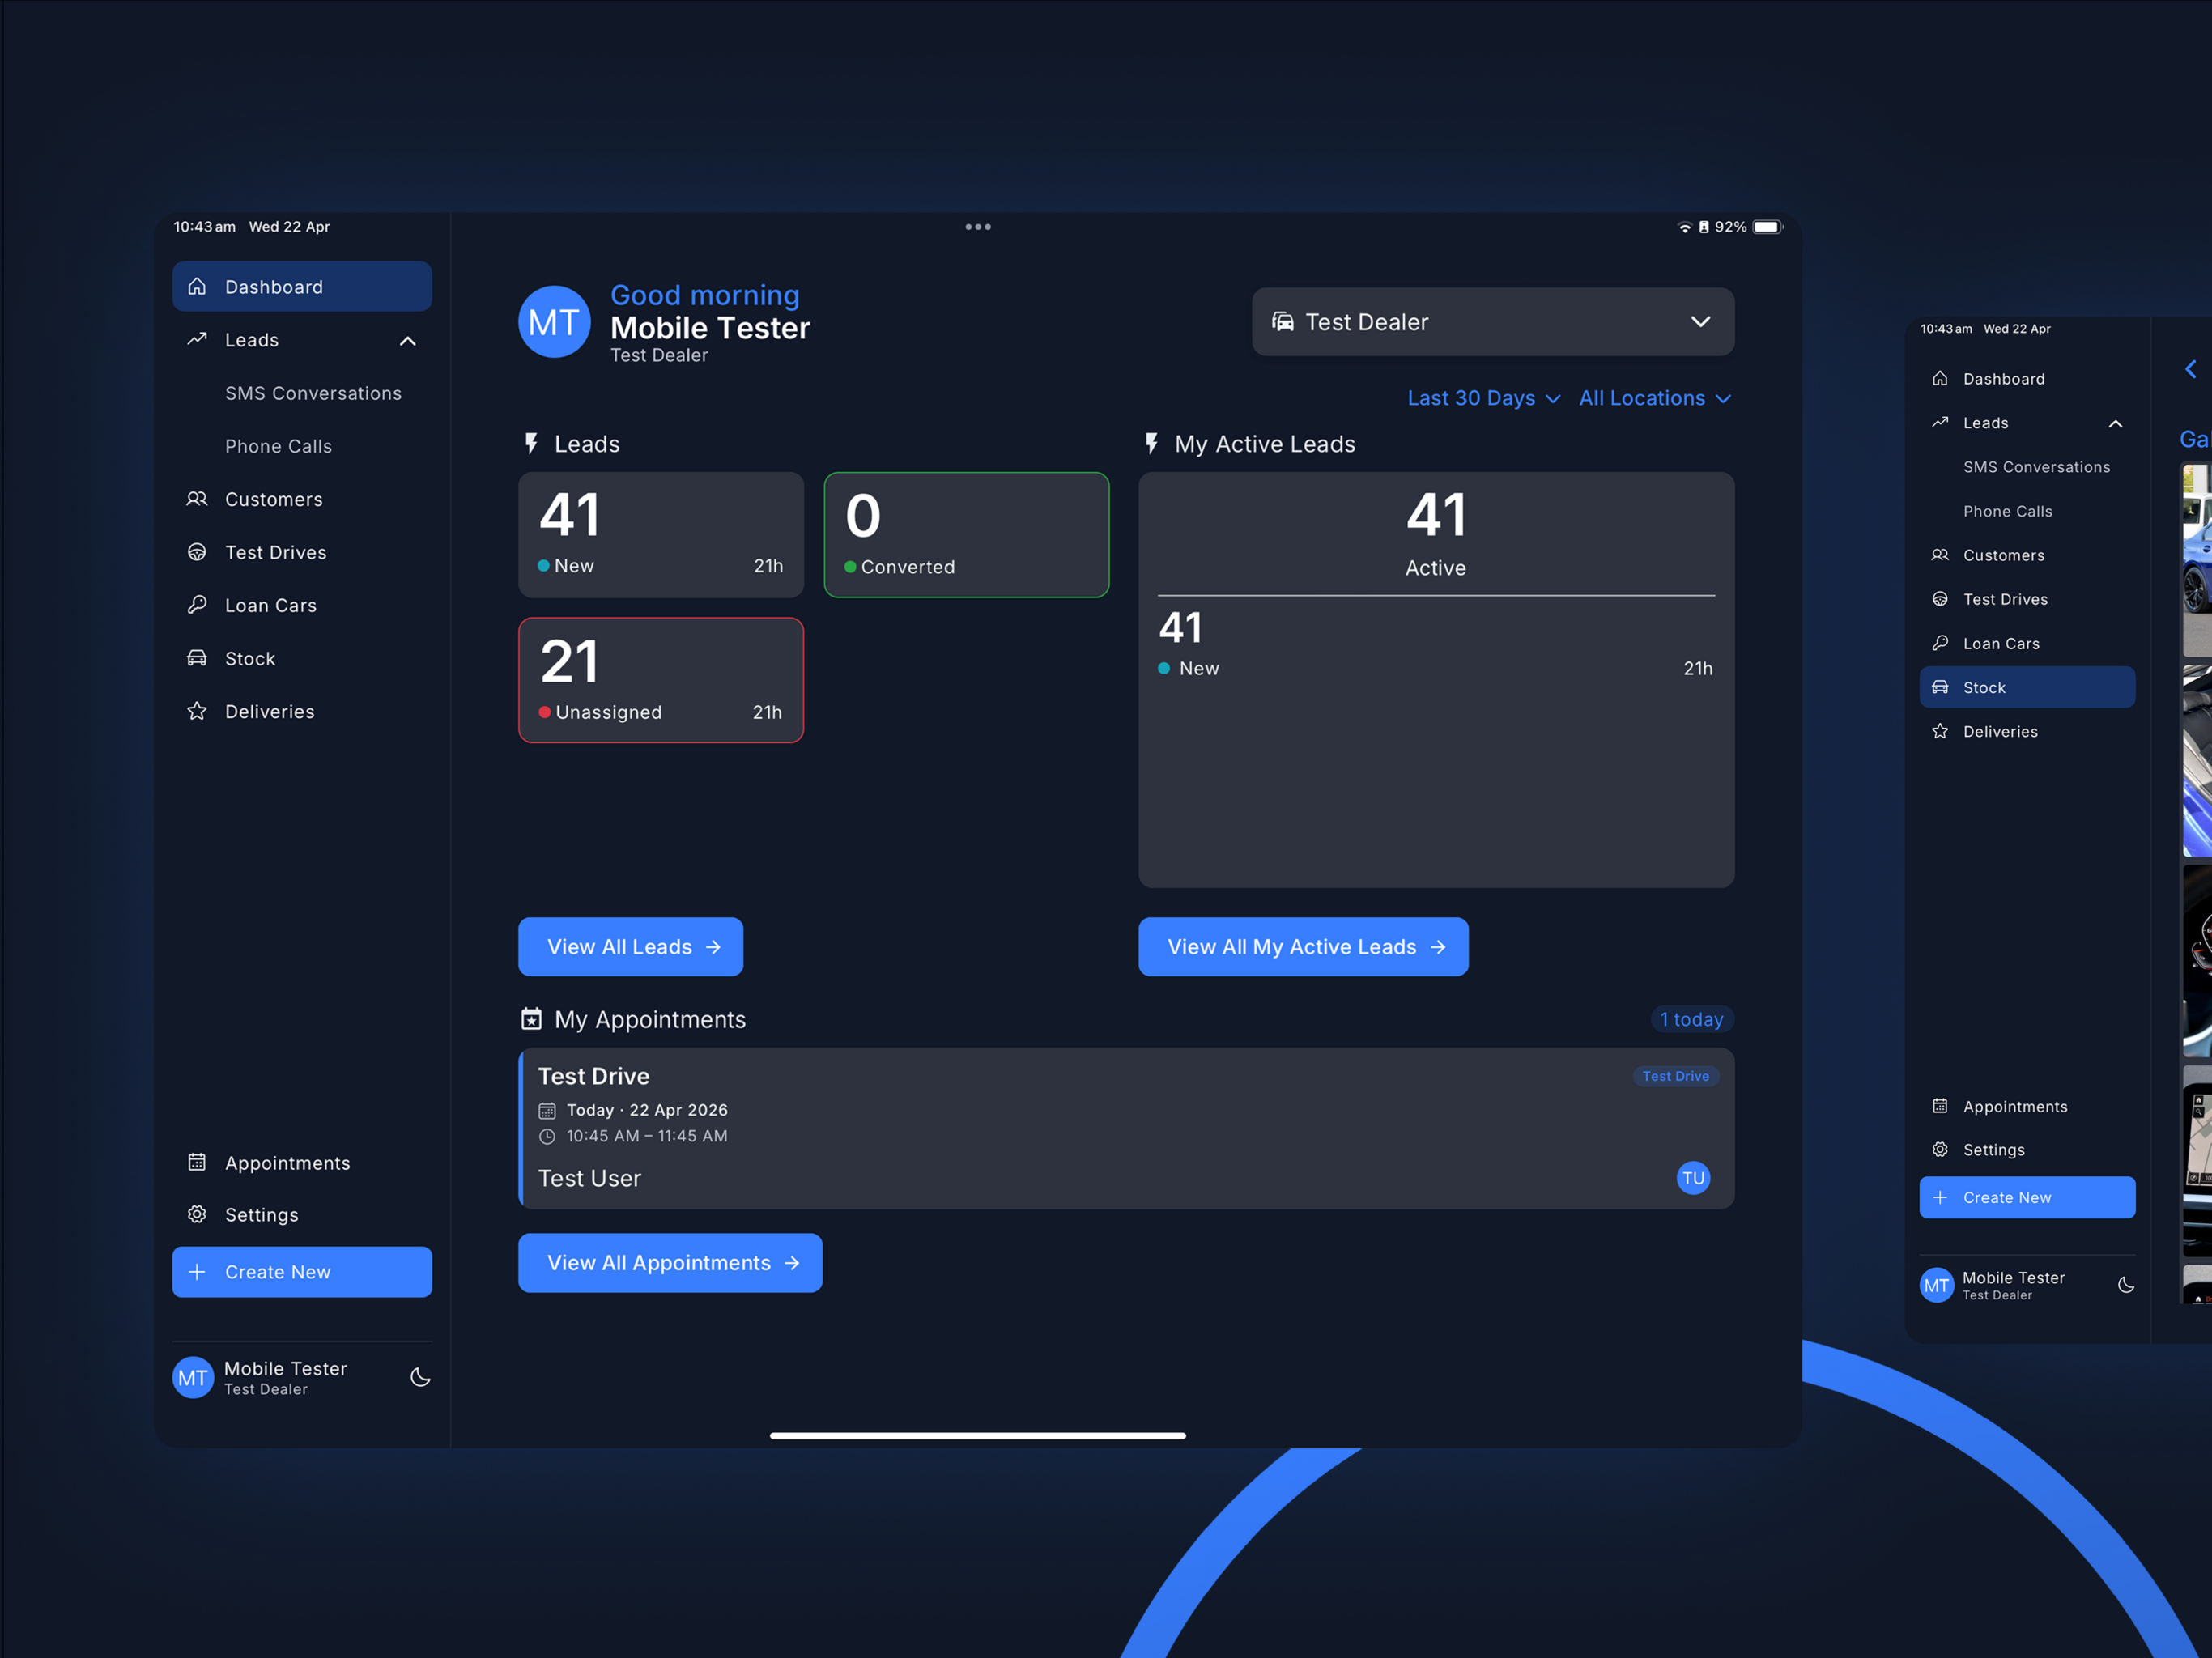Click the chevron on the Test Dealer selector
This screenshot has width=2212, height=1658.
[x=1700, y=322]
